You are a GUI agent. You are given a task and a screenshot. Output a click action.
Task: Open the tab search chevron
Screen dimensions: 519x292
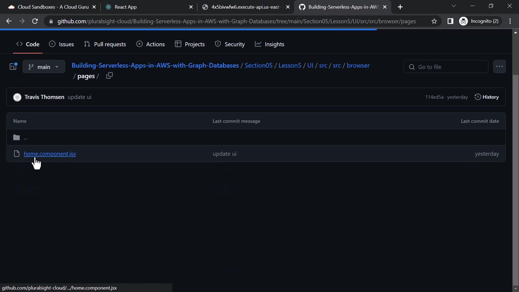pos(454,6)
